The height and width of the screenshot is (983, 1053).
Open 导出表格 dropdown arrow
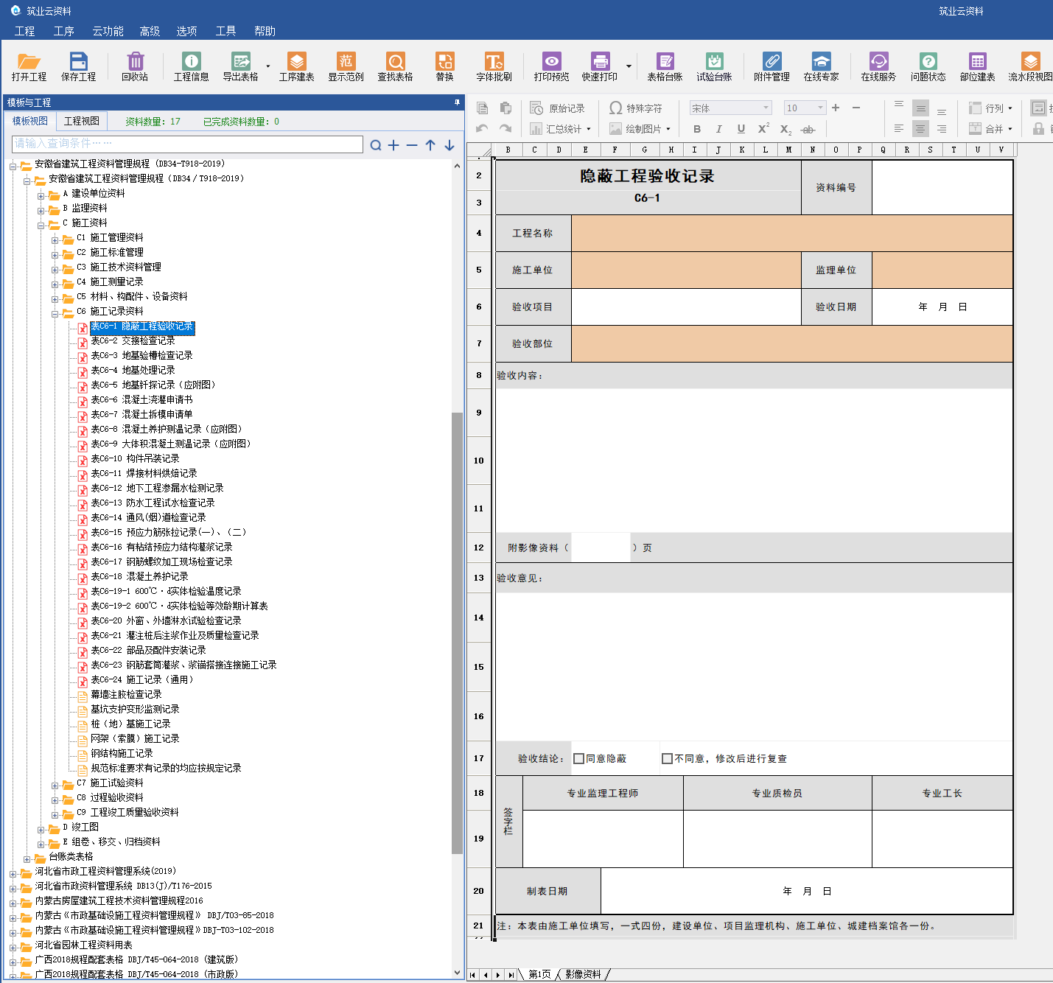tap(267, 67)
